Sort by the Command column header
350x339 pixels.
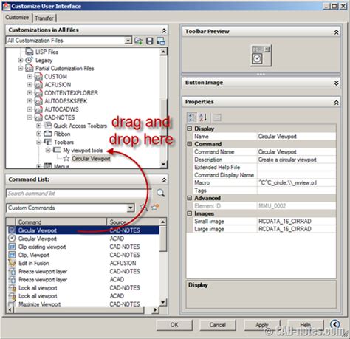(x=61, y=222)
